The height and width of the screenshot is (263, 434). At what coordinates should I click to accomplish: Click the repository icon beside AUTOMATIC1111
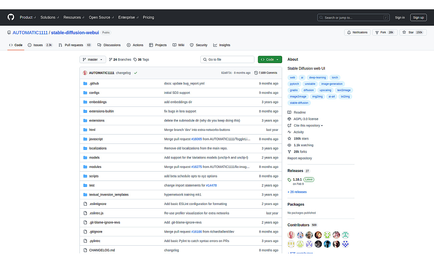pyautogui.click(x=9, y=33)
